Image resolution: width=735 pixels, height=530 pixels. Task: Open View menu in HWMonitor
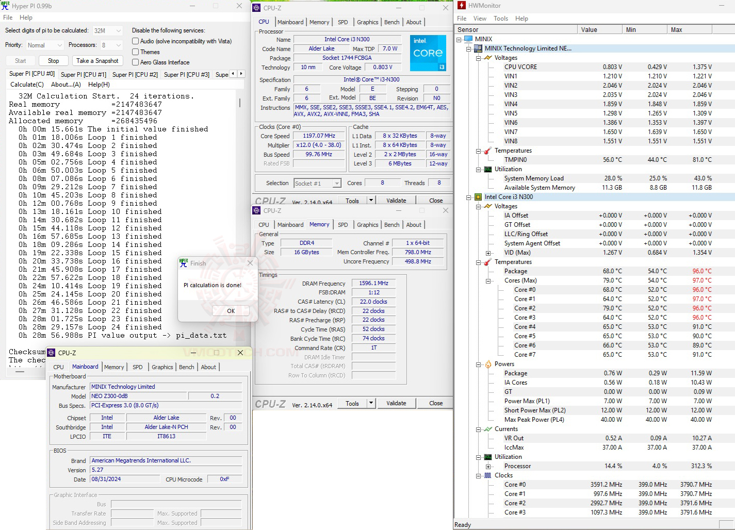[480, 19]
